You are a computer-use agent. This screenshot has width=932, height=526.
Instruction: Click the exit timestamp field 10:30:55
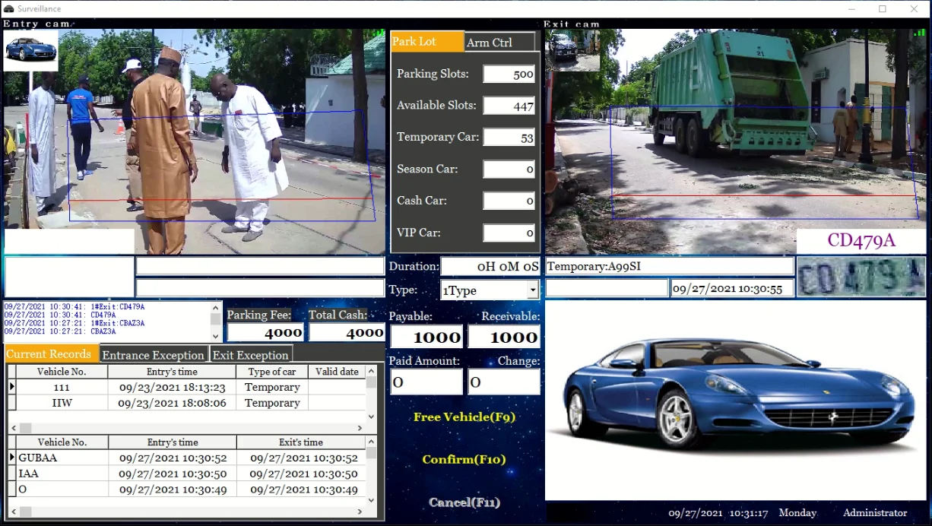[x=732, y=289]
